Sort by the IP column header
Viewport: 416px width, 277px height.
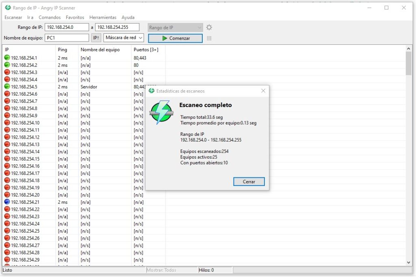[x=29, y=50]
